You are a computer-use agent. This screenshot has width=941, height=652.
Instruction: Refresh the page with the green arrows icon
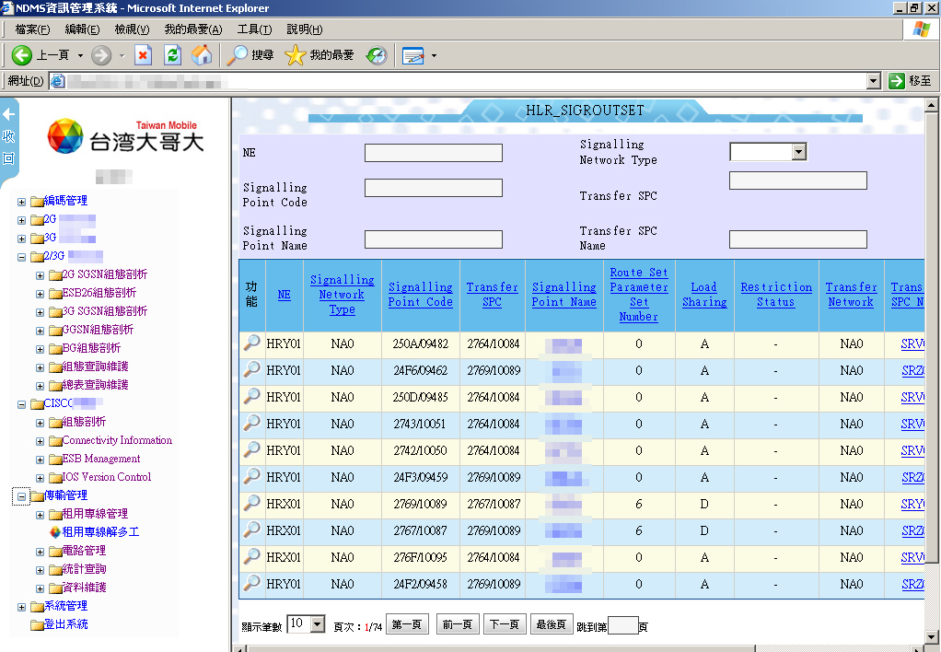[x=172, y=55]
